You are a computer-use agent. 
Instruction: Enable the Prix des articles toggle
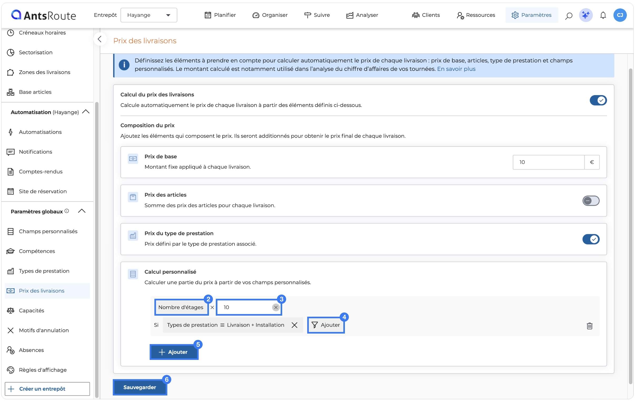tap(591, 201)
